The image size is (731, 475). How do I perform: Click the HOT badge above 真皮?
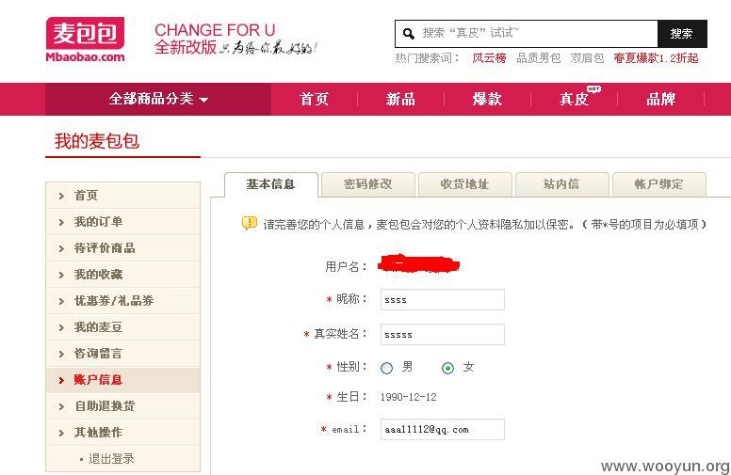click(593, 88)
